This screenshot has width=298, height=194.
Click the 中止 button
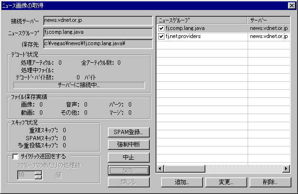coord(128,157)
